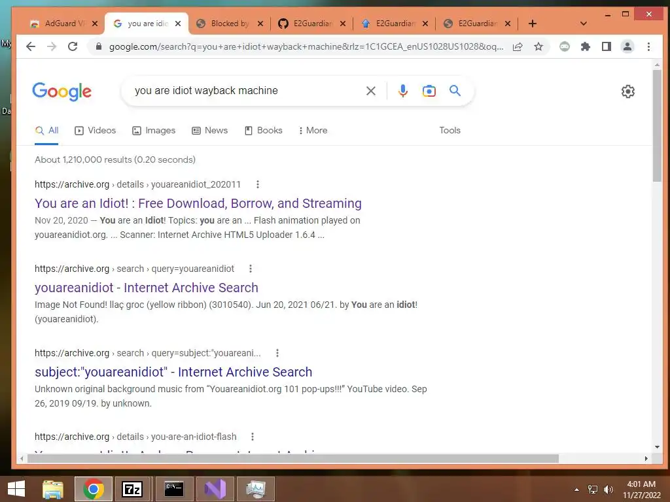Viewport: 670px width, 502px height.
Task: Open the Windows Start menu
Action: pyautogui.click(x=16, y=489)
